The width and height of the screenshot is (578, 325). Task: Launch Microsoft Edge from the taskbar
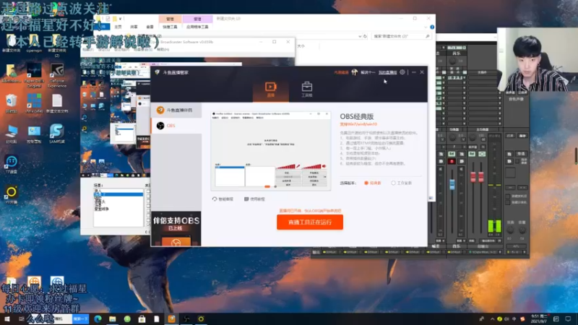(x=98, y=318)
